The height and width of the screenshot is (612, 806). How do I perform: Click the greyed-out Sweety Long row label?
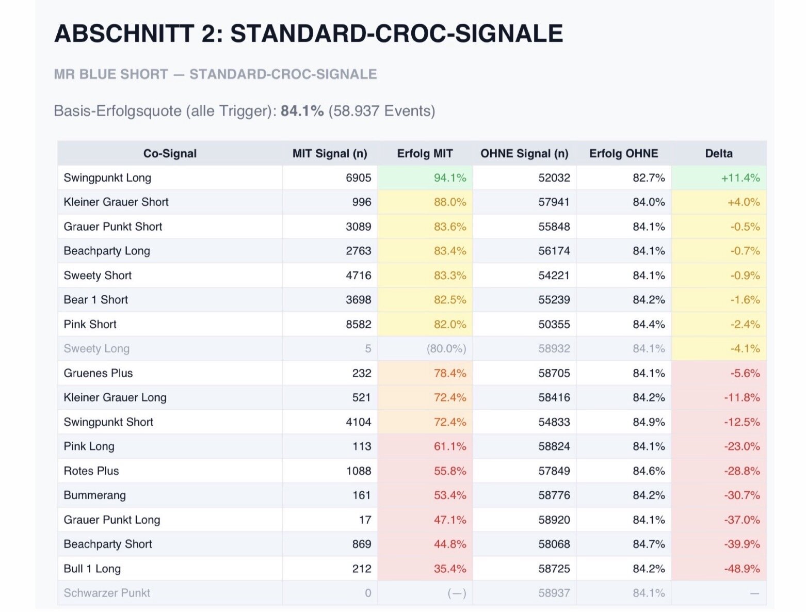96,349
